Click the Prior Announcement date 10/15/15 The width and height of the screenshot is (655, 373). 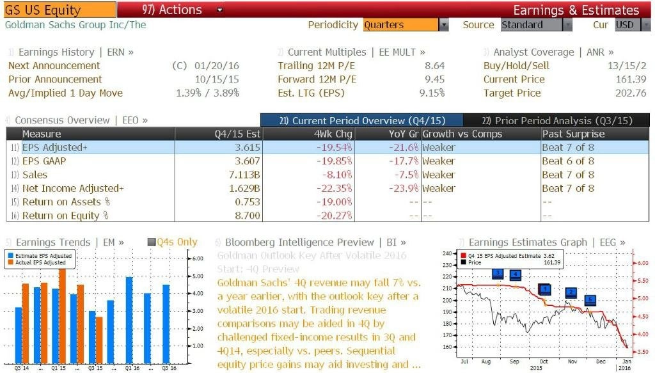pos(217,79)
